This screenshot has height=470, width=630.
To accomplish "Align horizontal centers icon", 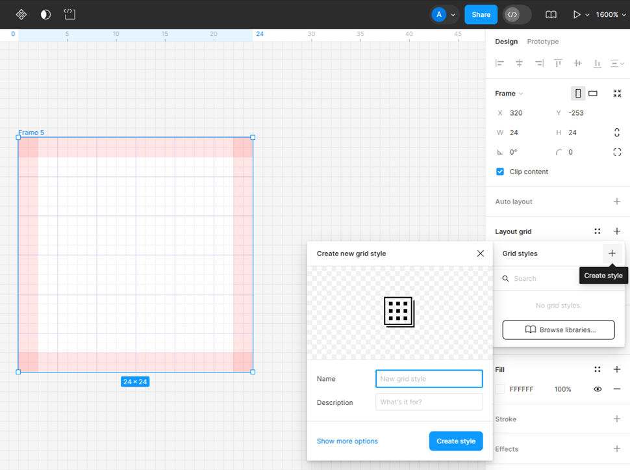I will click(519, 63).
